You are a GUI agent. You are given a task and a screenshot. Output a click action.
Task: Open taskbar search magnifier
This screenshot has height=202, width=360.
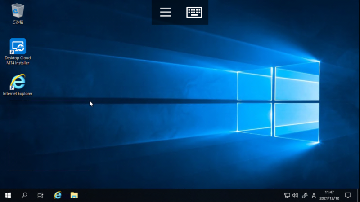[x=24, y=195]
